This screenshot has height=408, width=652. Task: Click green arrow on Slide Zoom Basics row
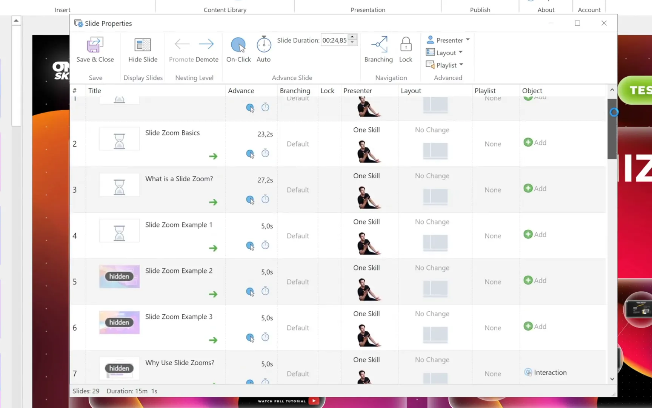point(213,156)
